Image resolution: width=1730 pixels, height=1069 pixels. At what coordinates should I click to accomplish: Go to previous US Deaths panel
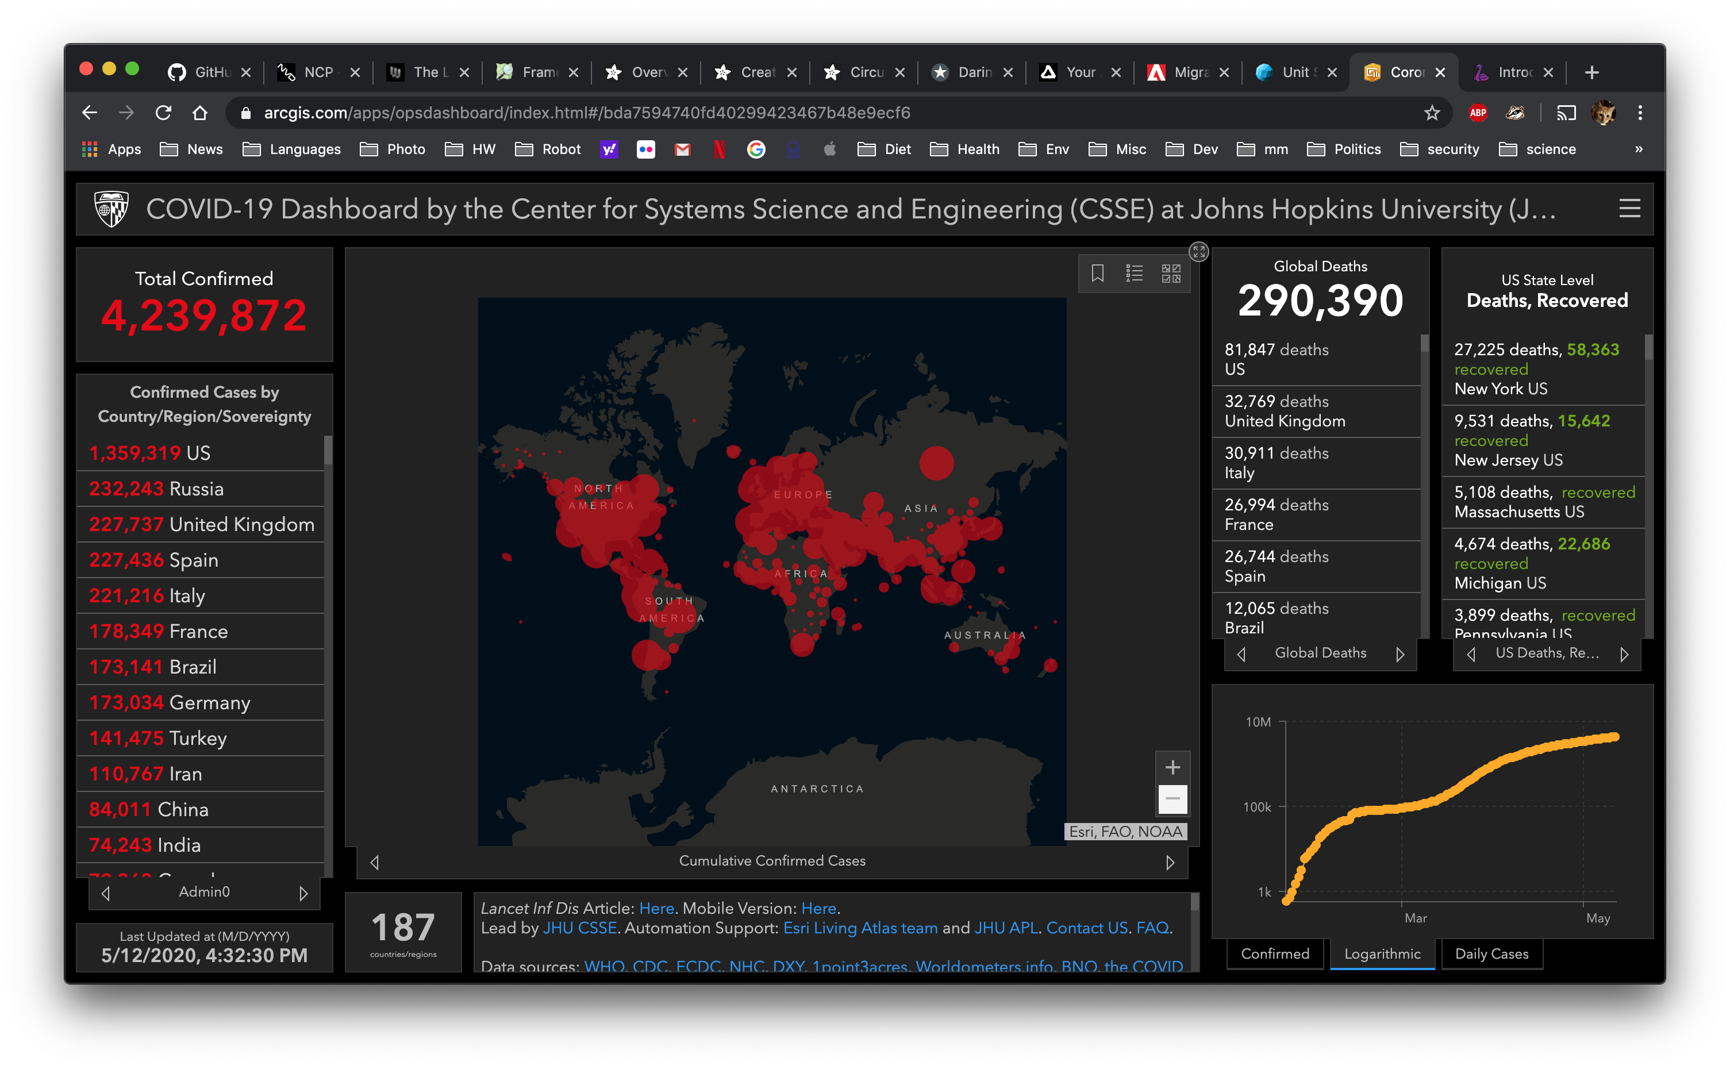point(1471,654)
